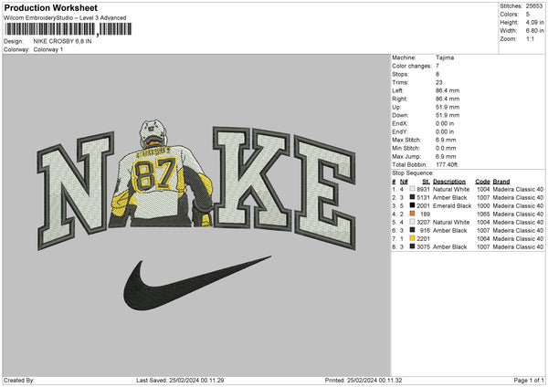This screenshot has width=548, height=387.
Task: Click the Emerald Black description
Action: point(452,205)
